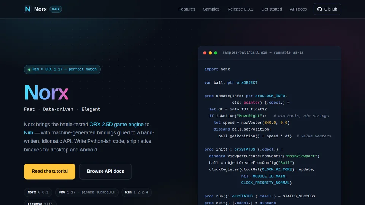Screen dimensions: 365x205
Task: Open the Features nav item
Action: pyautogui.click(x=187, y=9)
